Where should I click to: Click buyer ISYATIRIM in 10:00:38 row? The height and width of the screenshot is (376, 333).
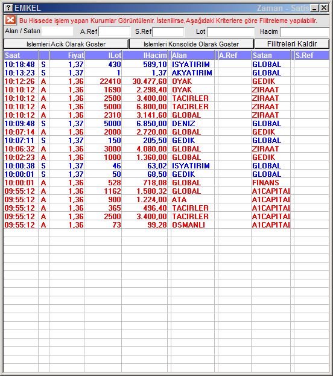click(191, 166)
